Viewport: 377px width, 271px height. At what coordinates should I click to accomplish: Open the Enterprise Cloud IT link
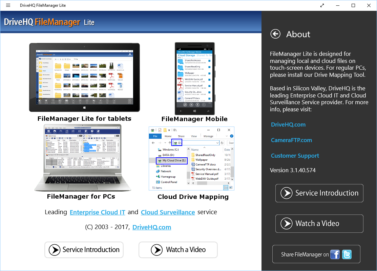tap(97, 212)
